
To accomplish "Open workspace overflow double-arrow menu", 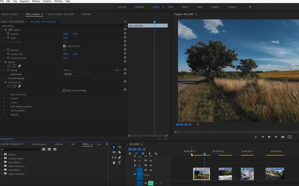I will point(250,7).
